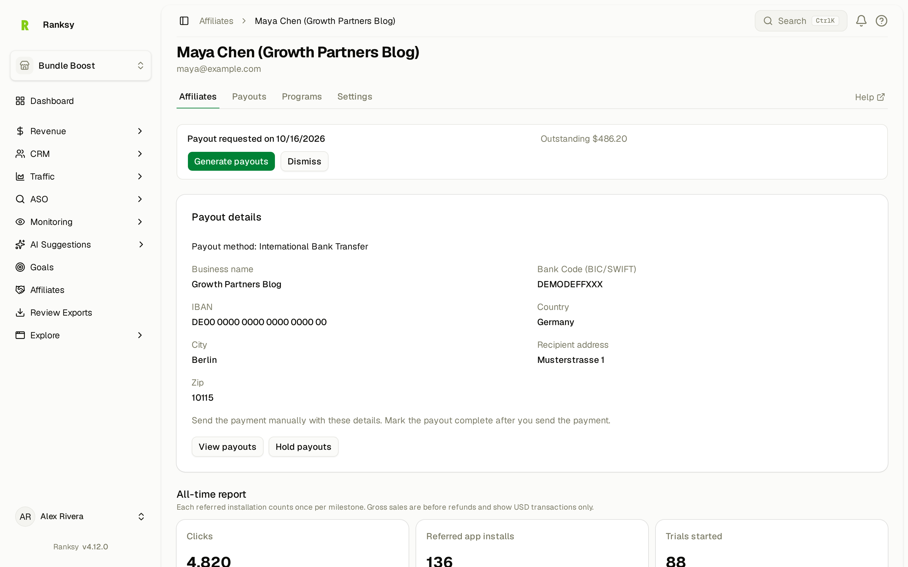
Task: Dismiss the payout request
Action: [x=304, y=161]
